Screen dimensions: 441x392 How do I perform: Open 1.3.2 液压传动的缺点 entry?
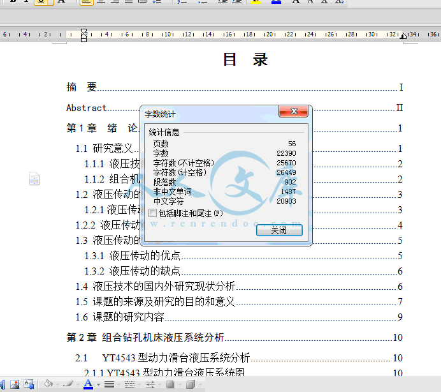243,271
